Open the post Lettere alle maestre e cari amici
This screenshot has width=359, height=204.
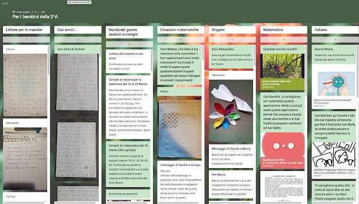click(x=128, y=61)
